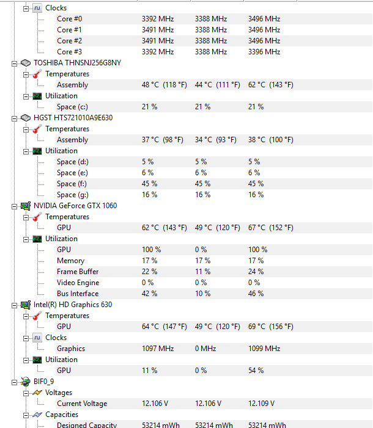This screenshot has width=373, height=428.
Task: Select the Bus Interface row
Action: [x=78, y=294]
